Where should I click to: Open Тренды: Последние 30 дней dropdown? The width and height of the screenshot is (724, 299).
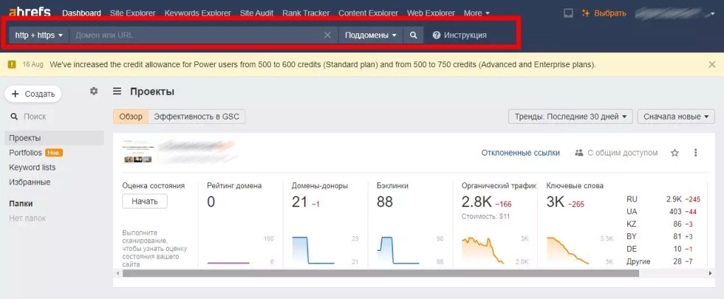pyautogui.click(x=571, y=117)
